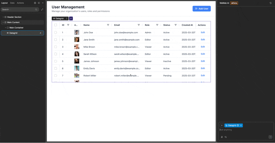Collapse the Main Container tree node
The height and width of the screenshot is (143, 275).
coord(5,28)
